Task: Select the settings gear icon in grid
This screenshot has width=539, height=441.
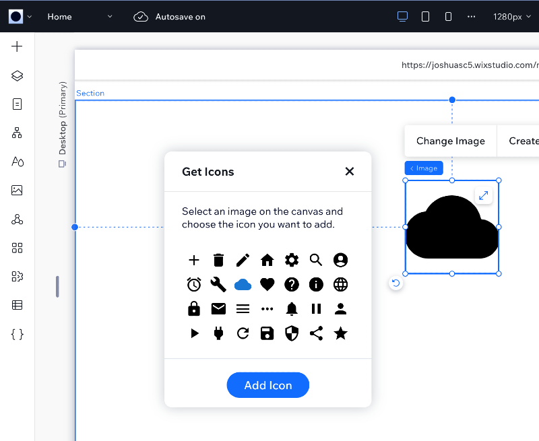Action: click(292, 260)
